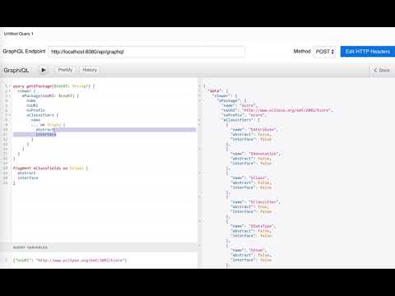Collapse the data object in results
This screenshot has width=395, height=296.
point(200,90)
